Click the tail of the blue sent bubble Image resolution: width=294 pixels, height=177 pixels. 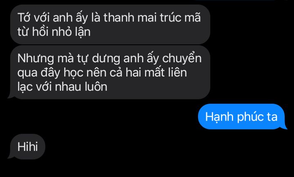[284, 127]
